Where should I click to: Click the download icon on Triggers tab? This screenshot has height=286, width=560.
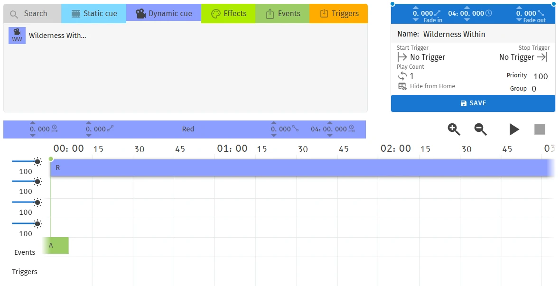tap(324, 14)
